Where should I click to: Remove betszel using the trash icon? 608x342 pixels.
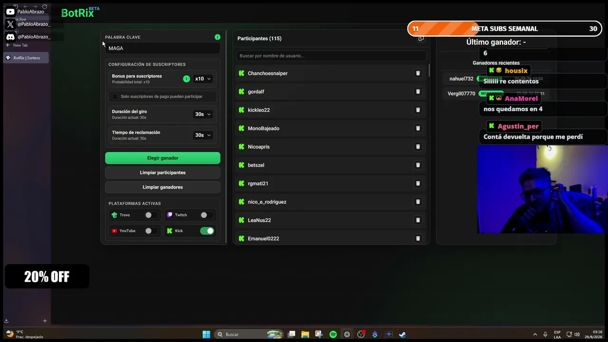coord(418,165)
